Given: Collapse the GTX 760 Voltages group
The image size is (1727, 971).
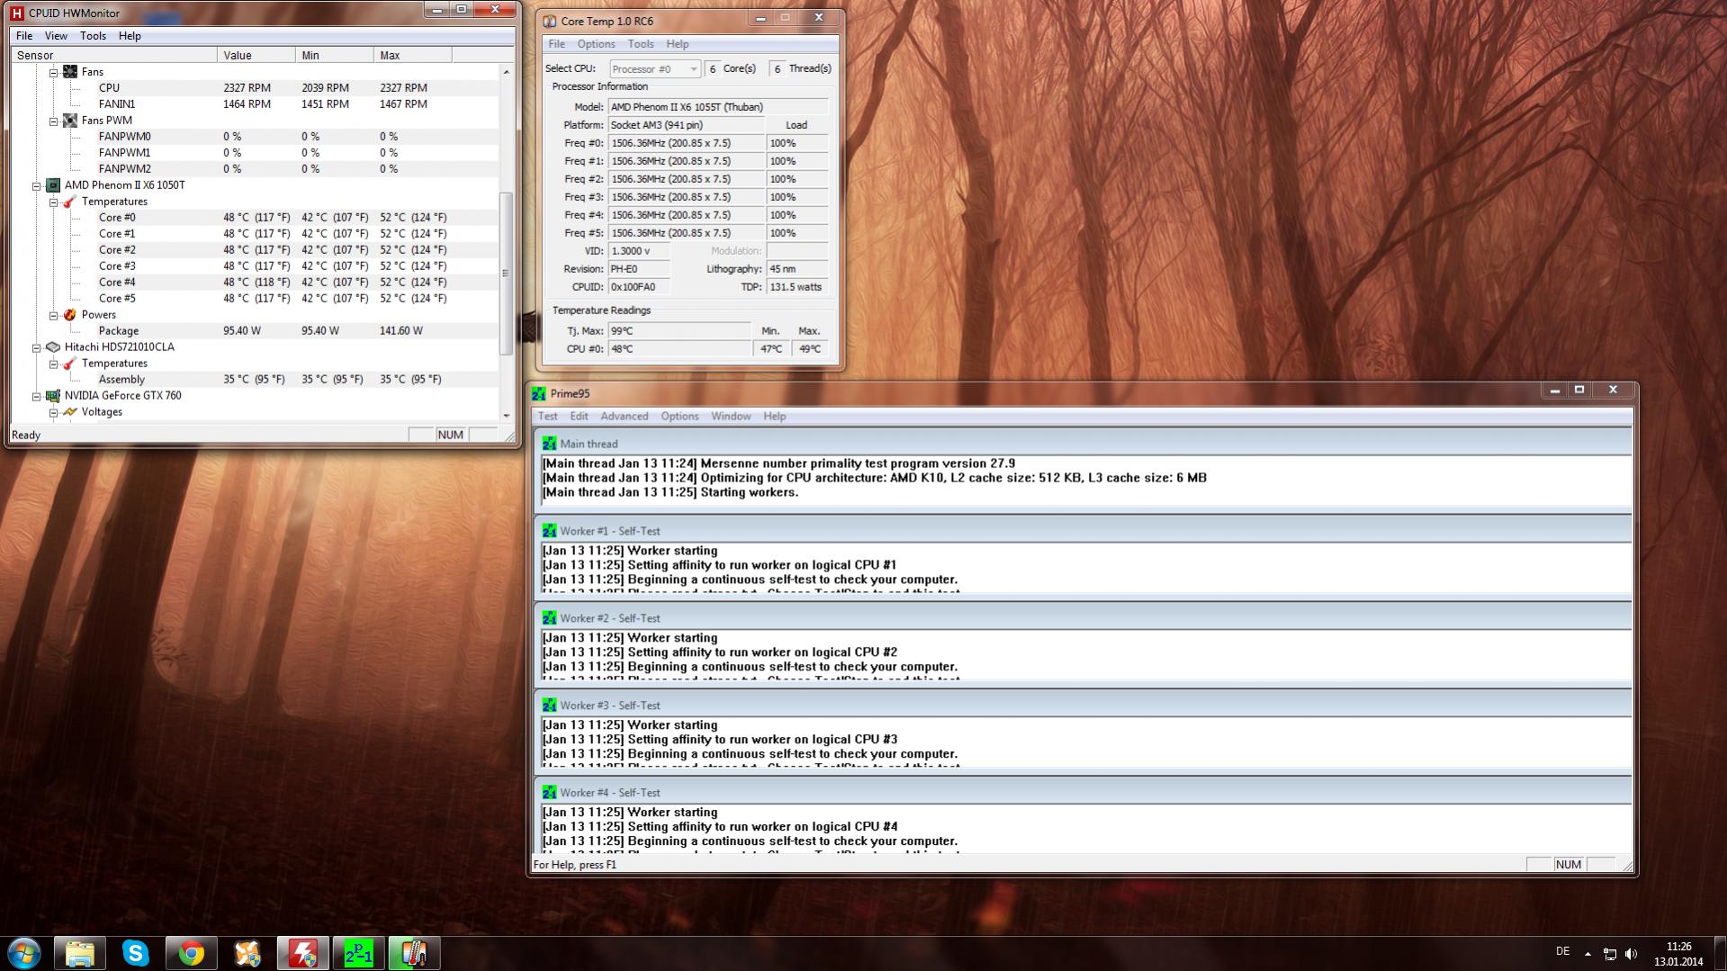Looking at the screenshot, I should tap(53, 412).
